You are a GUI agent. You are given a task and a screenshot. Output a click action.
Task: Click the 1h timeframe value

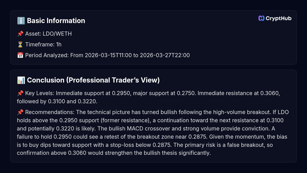pos(59,45)
